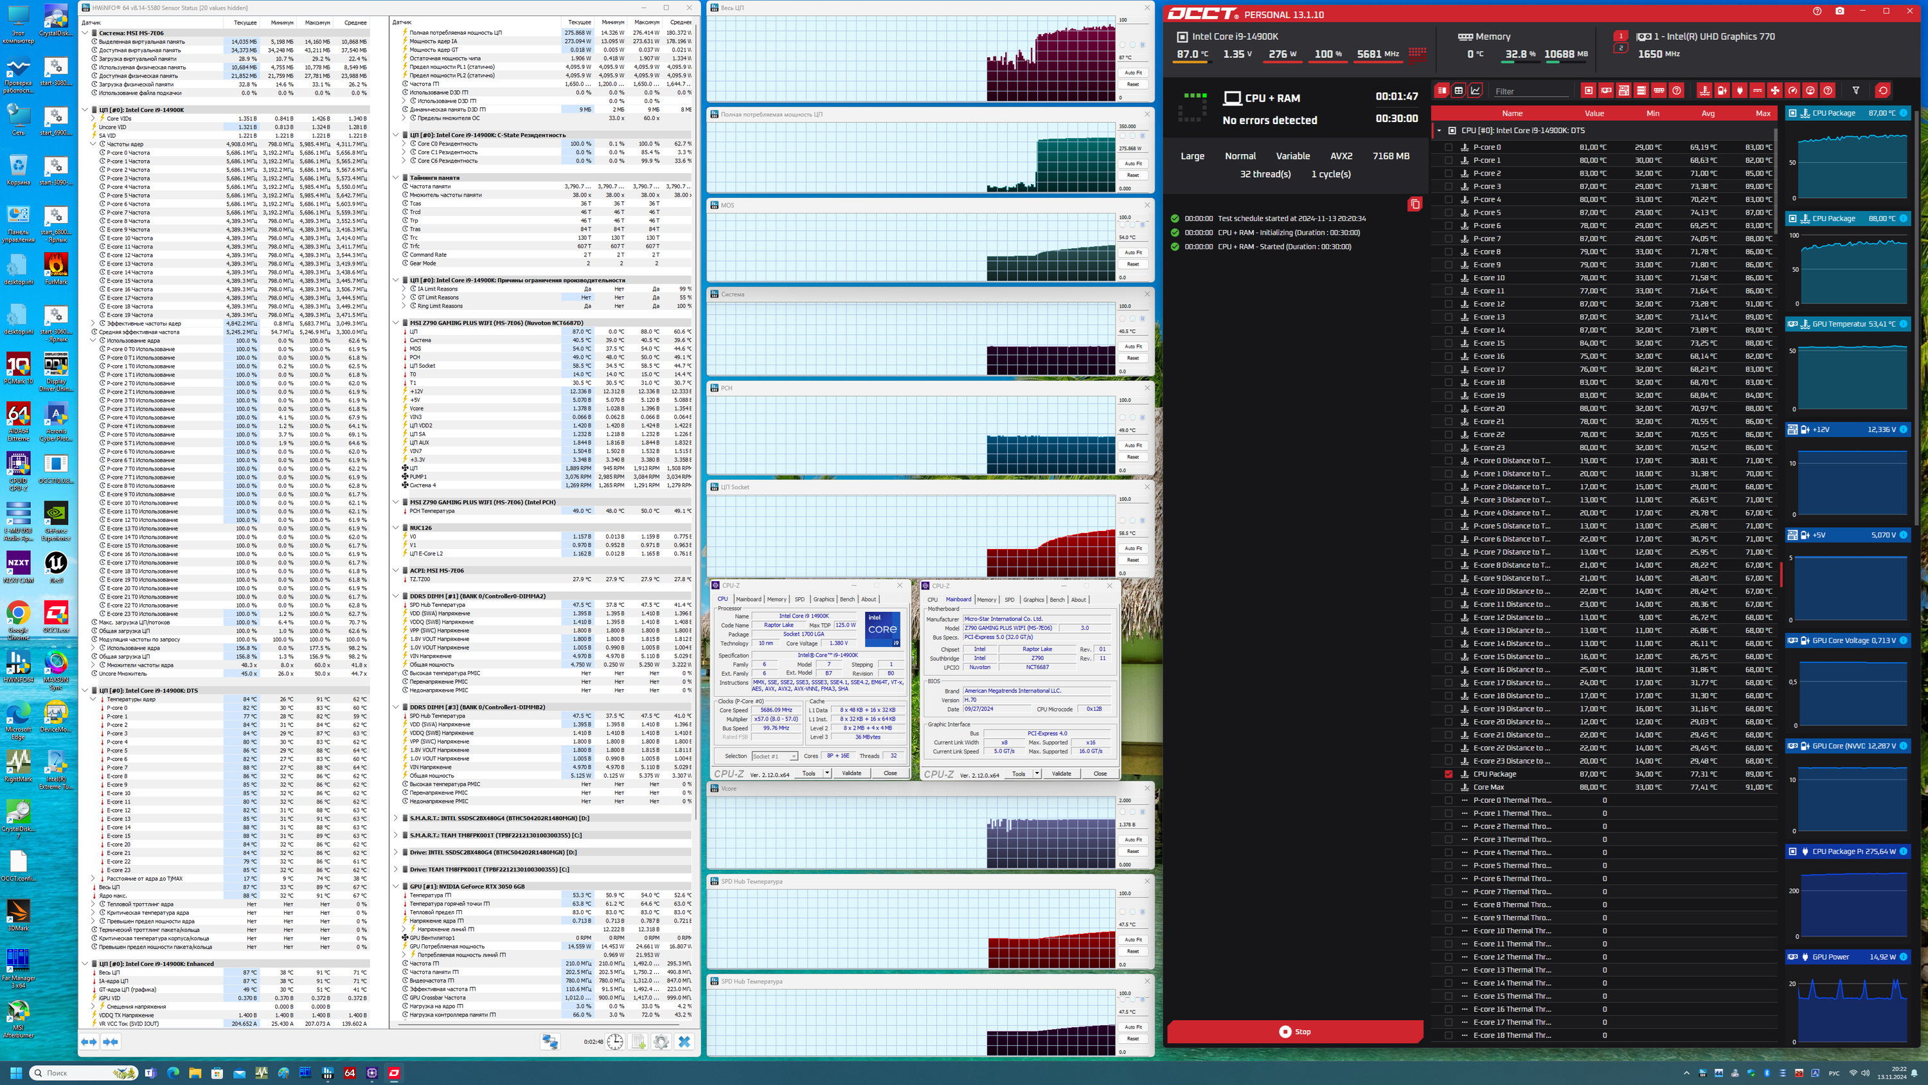Filter OCCT sensors by GPU source
The height and width of the screenshot is (1085, 1928).
[1606, 91]
